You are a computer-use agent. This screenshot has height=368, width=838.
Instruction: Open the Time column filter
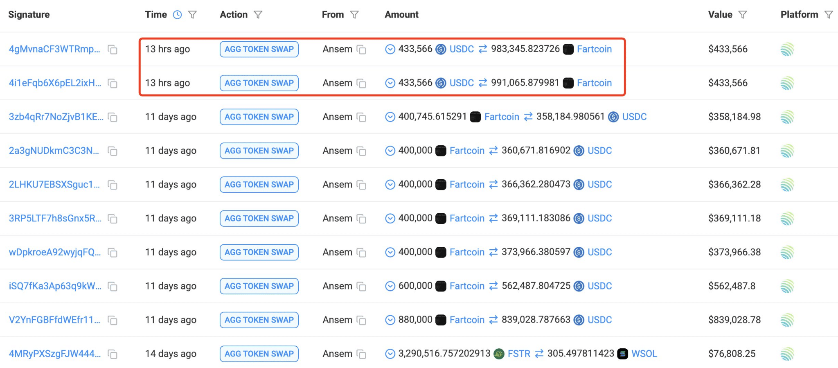coord(192,15)
